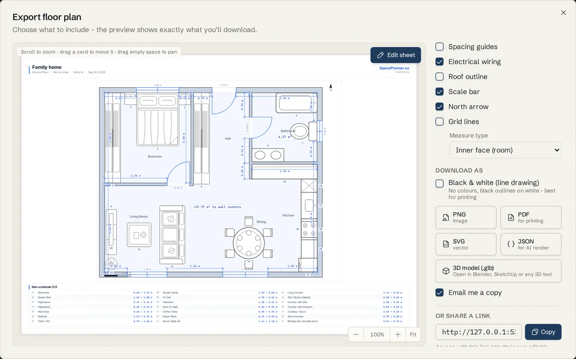Enable Roof outline checkbox

coord(439,76)
